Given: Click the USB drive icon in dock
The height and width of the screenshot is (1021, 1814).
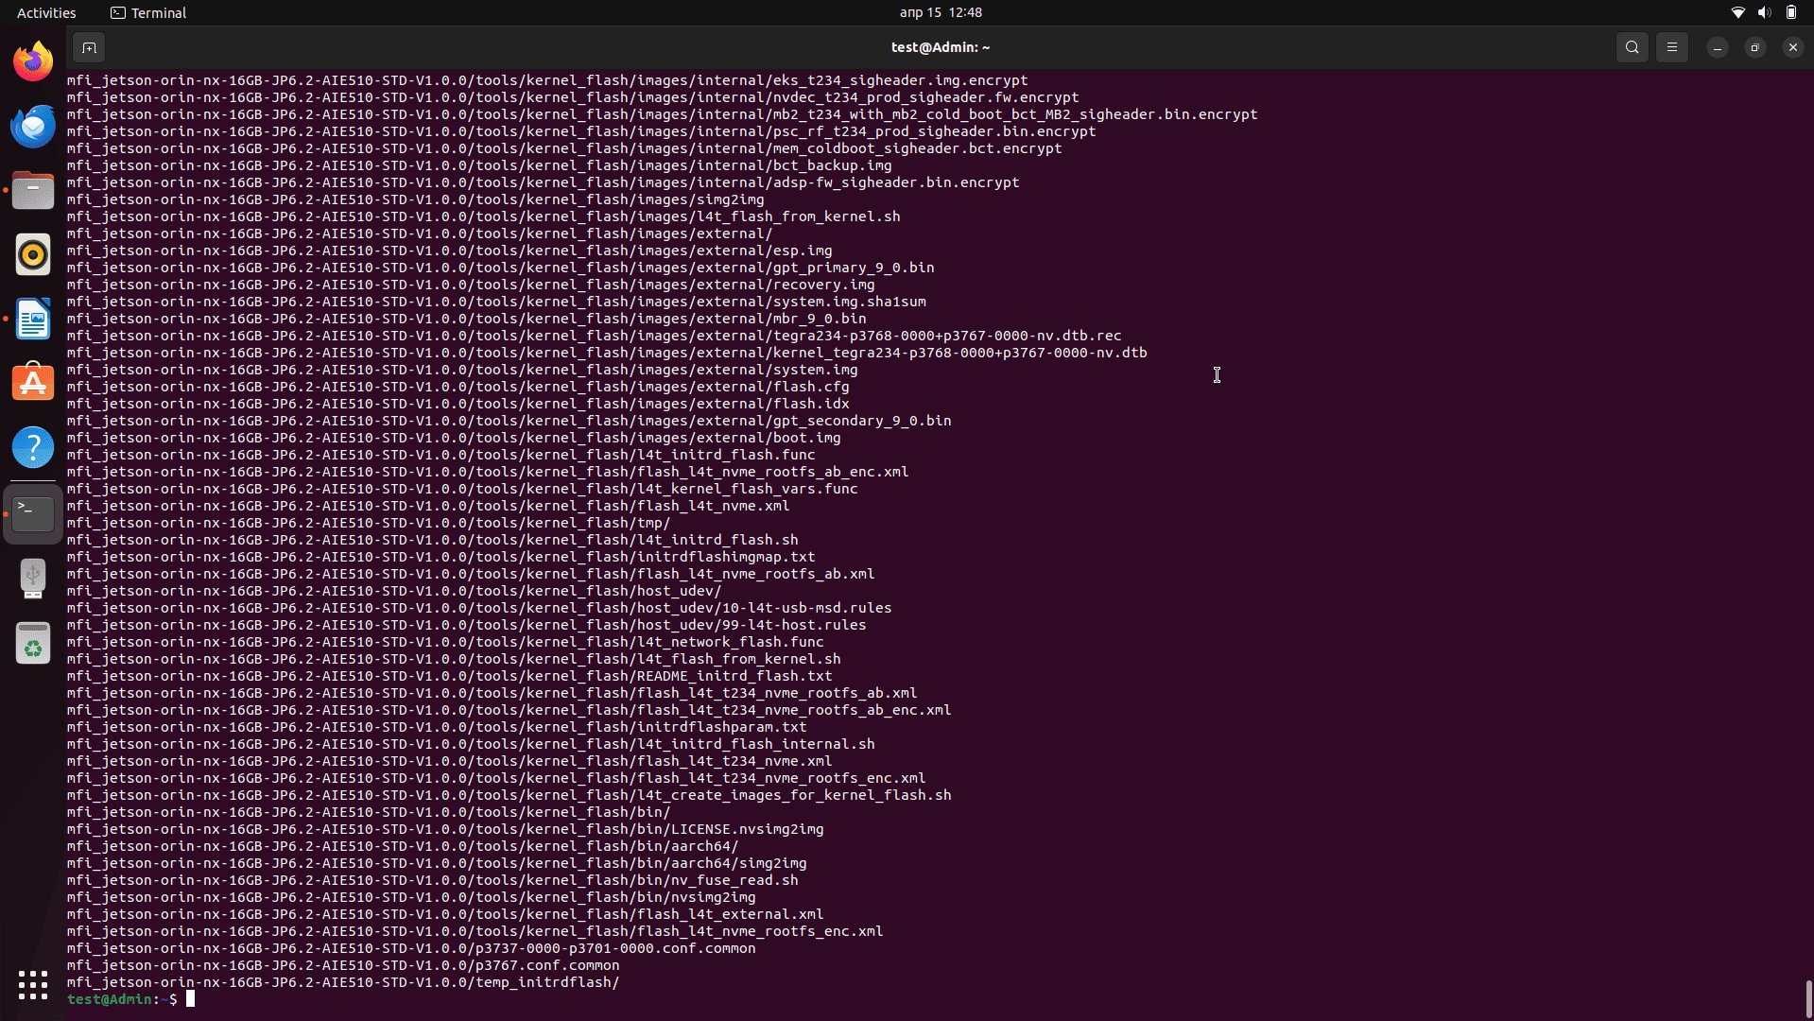Looking at the screenshot, I should point(33,578).
